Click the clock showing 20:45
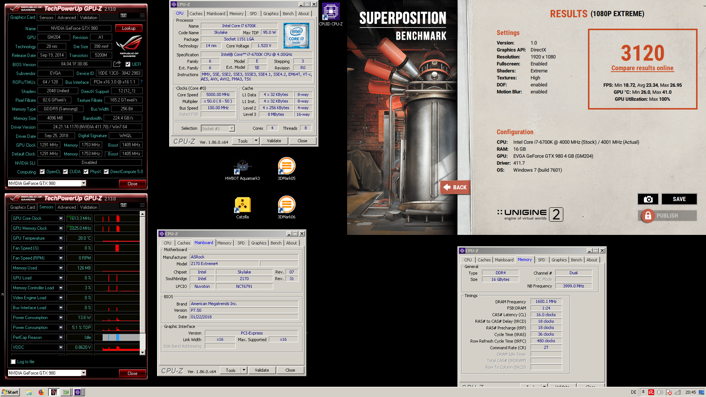706x397 pixels. coord(690,392)
